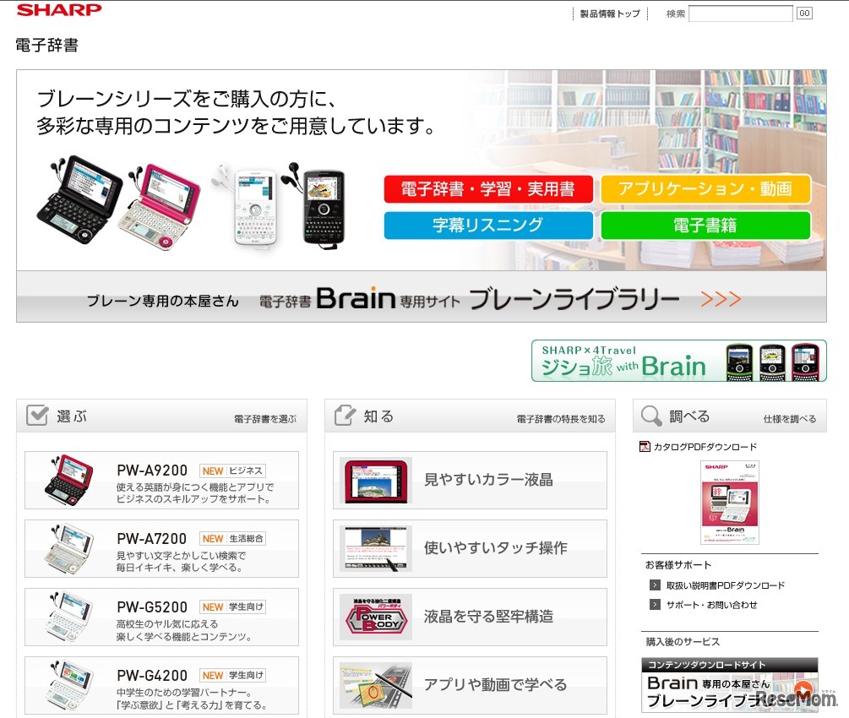The width and height of the screenshot is (849, 718).
Task: Open the 電子辞書の特長を知る link
Action: coord(561,419)
